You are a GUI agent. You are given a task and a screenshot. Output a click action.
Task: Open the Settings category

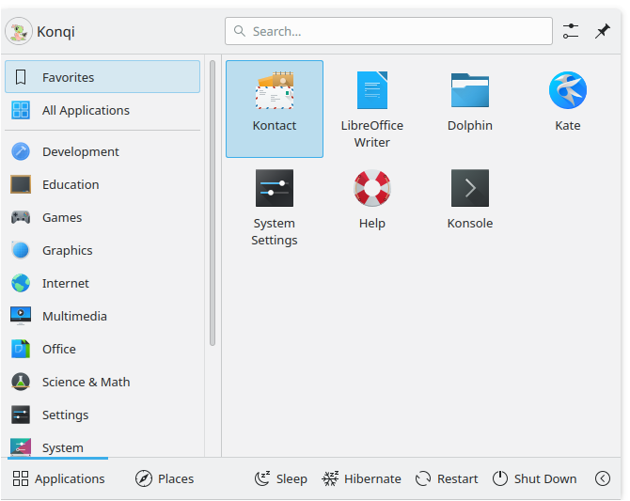102,415
